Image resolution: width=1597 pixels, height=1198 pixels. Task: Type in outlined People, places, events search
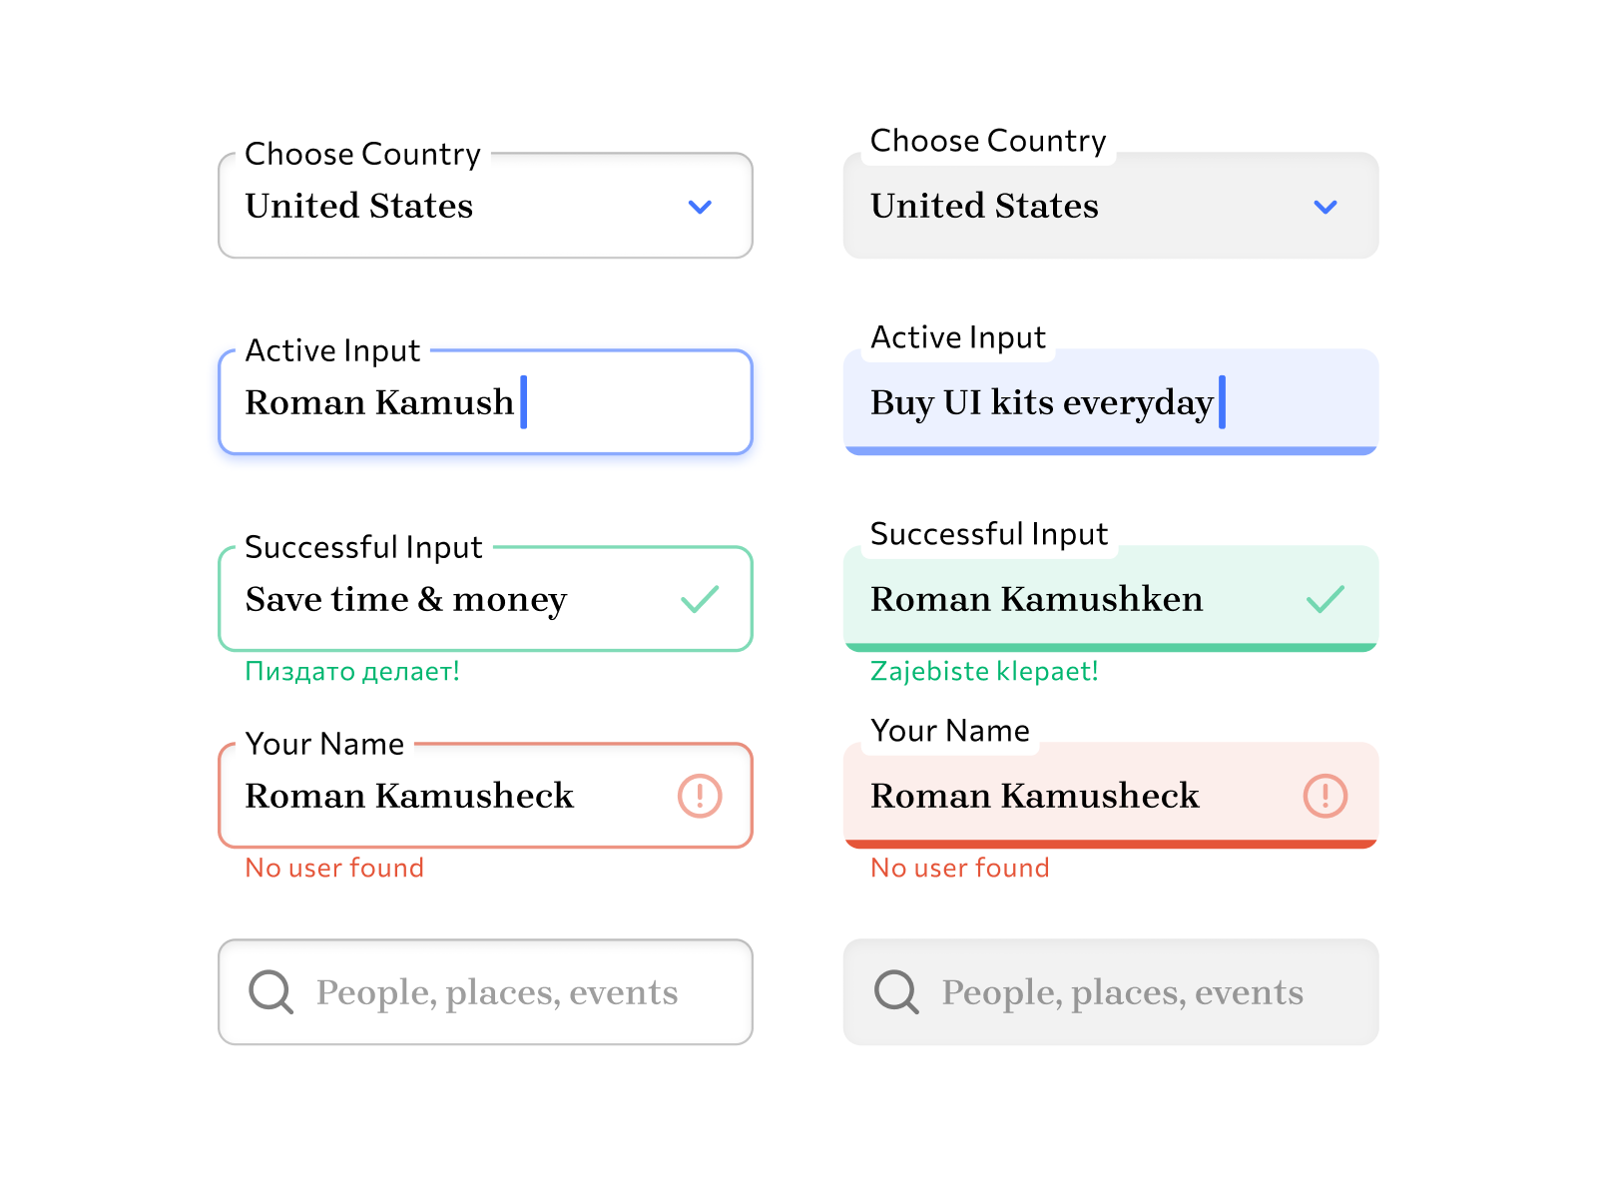[497, 992]
